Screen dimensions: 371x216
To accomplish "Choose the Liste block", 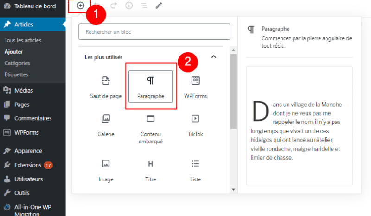I will pyautogui.click(x=195, y=169).
